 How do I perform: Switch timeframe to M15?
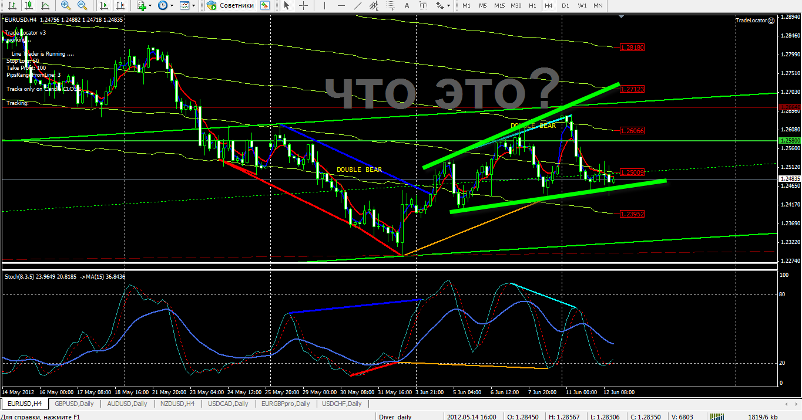tap(499, 5)
